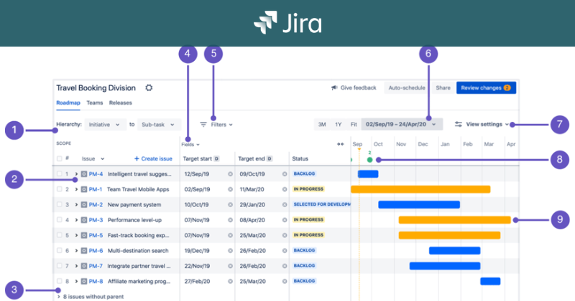Viewport: 575px width, 301px height.
Task: Open the Sub-task hierarchy dropdown
Action: (x=159, y=125)
